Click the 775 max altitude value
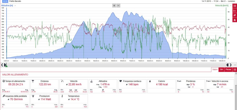The width and height of the screenshot is (237, 110). [115, 92]
